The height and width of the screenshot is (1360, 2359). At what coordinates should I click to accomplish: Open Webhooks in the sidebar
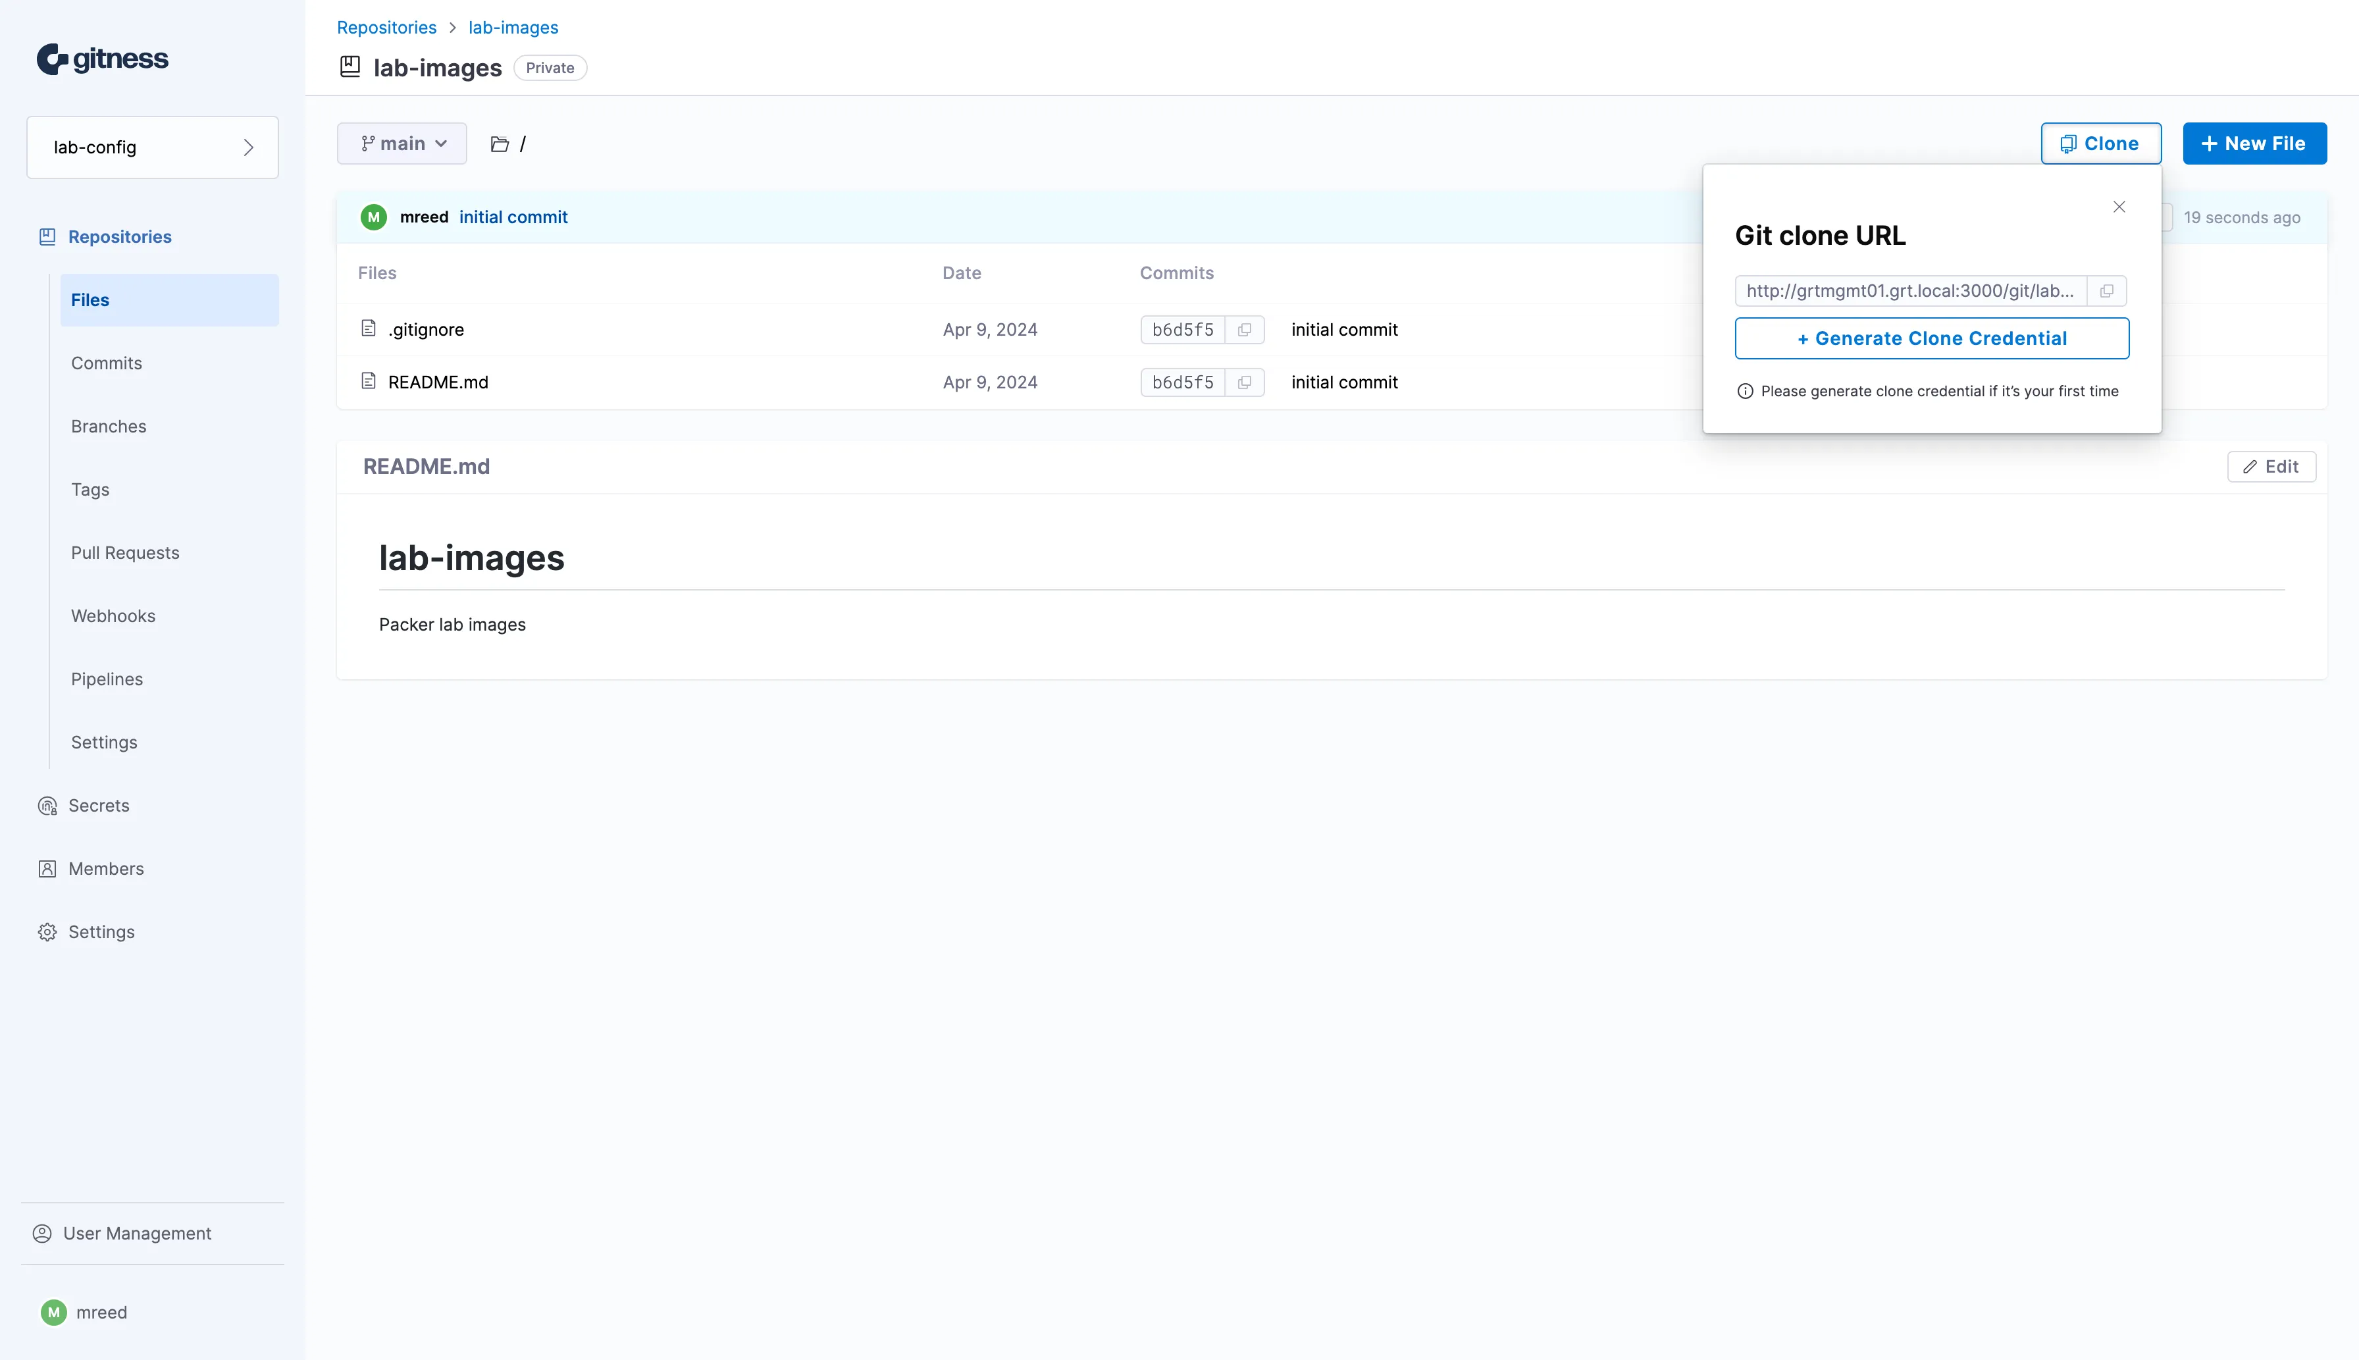113,617
